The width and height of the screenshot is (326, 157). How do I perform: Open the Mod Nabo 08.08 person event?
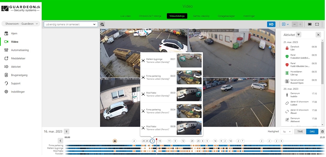(x=172, y=128)
